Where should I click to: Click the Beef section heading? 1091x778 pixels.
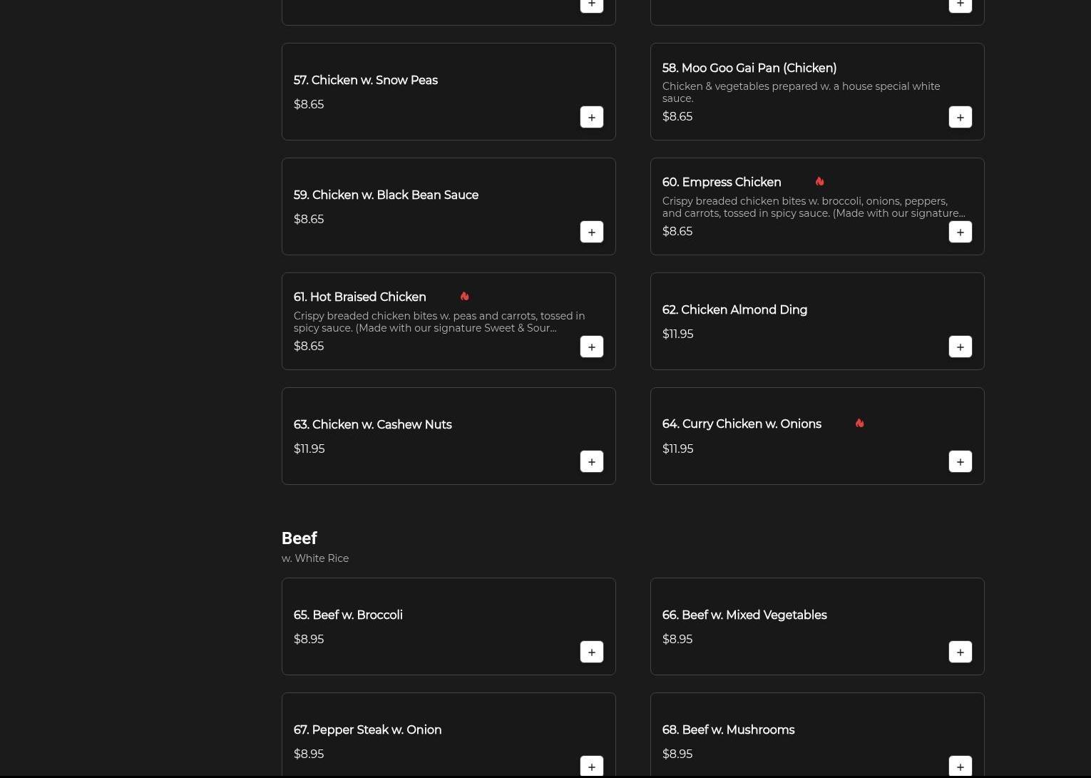pos(299,538)
